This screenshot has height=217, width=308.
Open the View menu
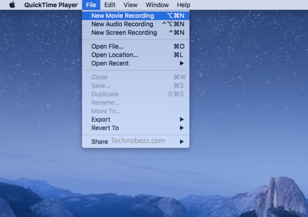(x=130, y=5)
